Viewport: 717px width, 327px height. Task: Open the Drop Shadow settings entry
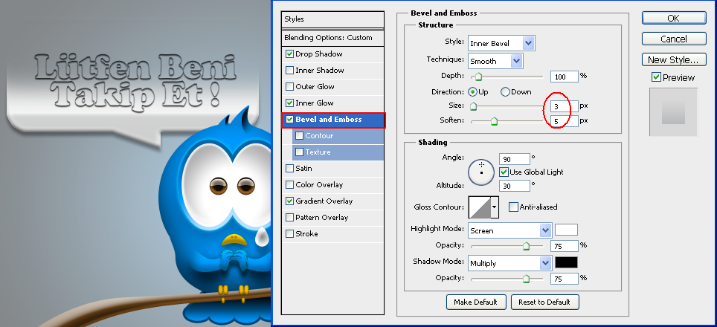(319, 54)
